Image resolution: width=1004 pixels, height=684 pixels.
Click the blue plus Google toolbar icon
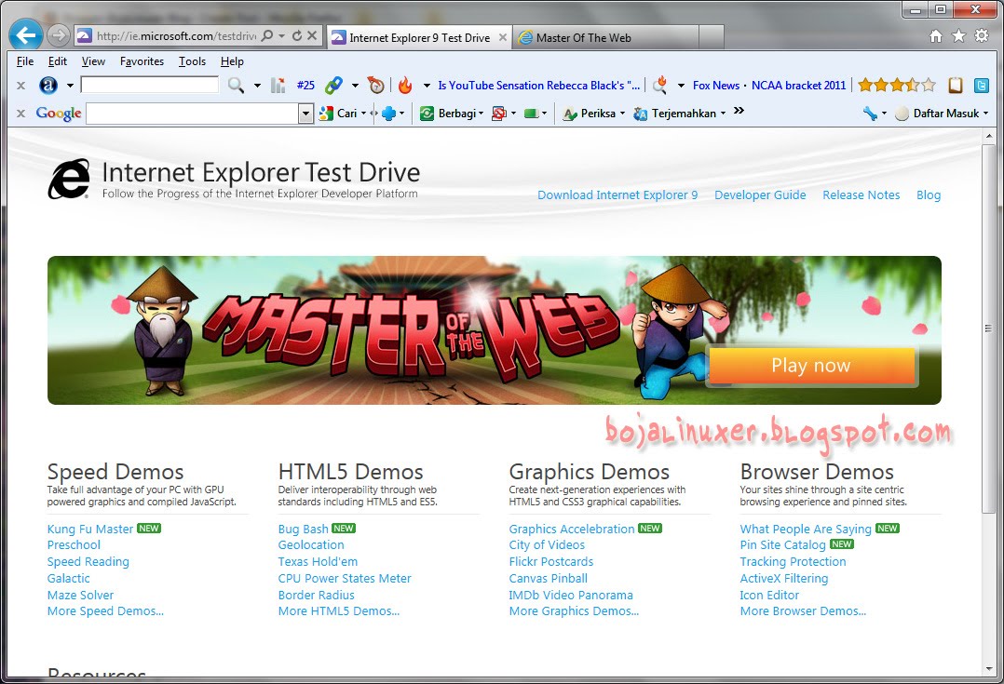pyautogui.click(x=388, y=114)
